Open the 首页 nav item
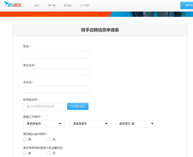The width and height of the screenshot is (193, 157). coord(37,5)
